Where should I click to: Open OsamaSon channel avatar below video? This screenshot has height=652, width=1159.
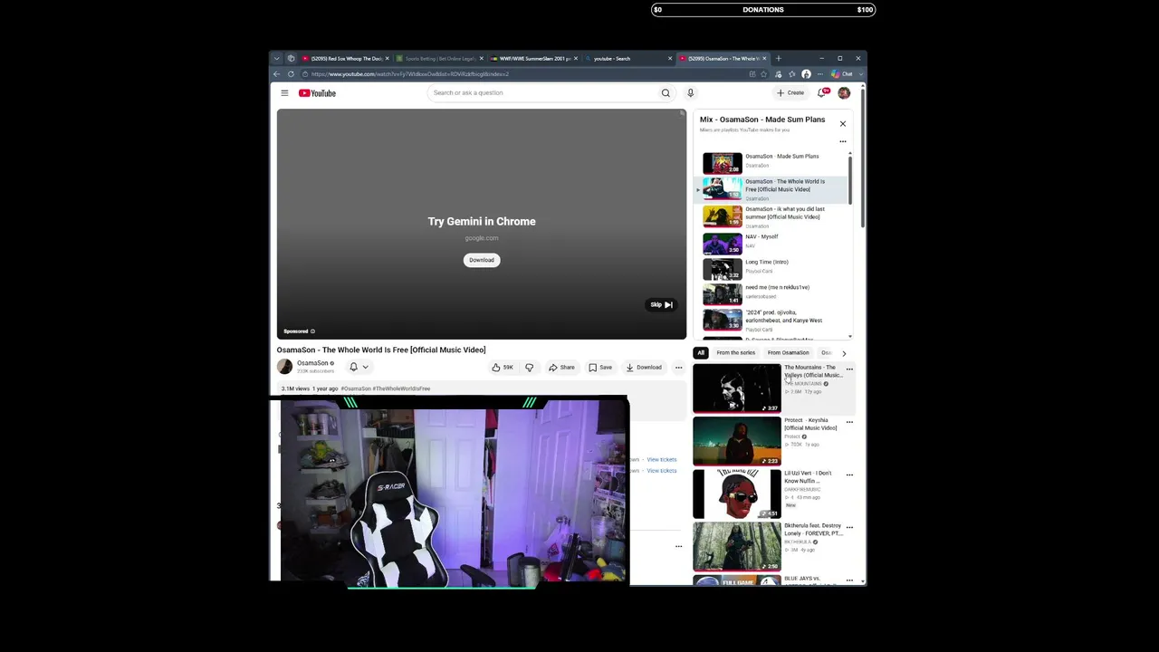tap(284, 367)
